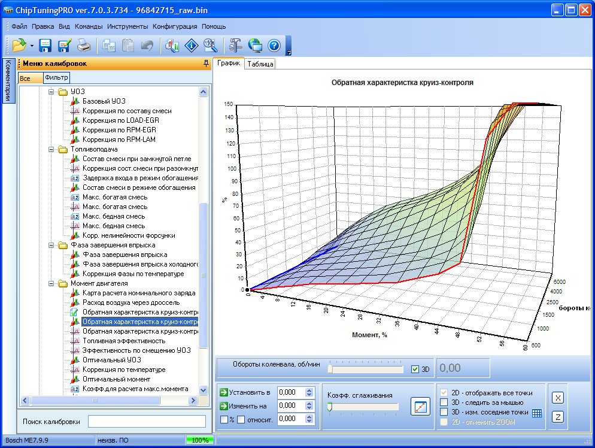Viewport: 595px width, 448px height.
Task: Click the globe and monitor toolbar icon
Action: pyautogui.click(x=255, y=46)
